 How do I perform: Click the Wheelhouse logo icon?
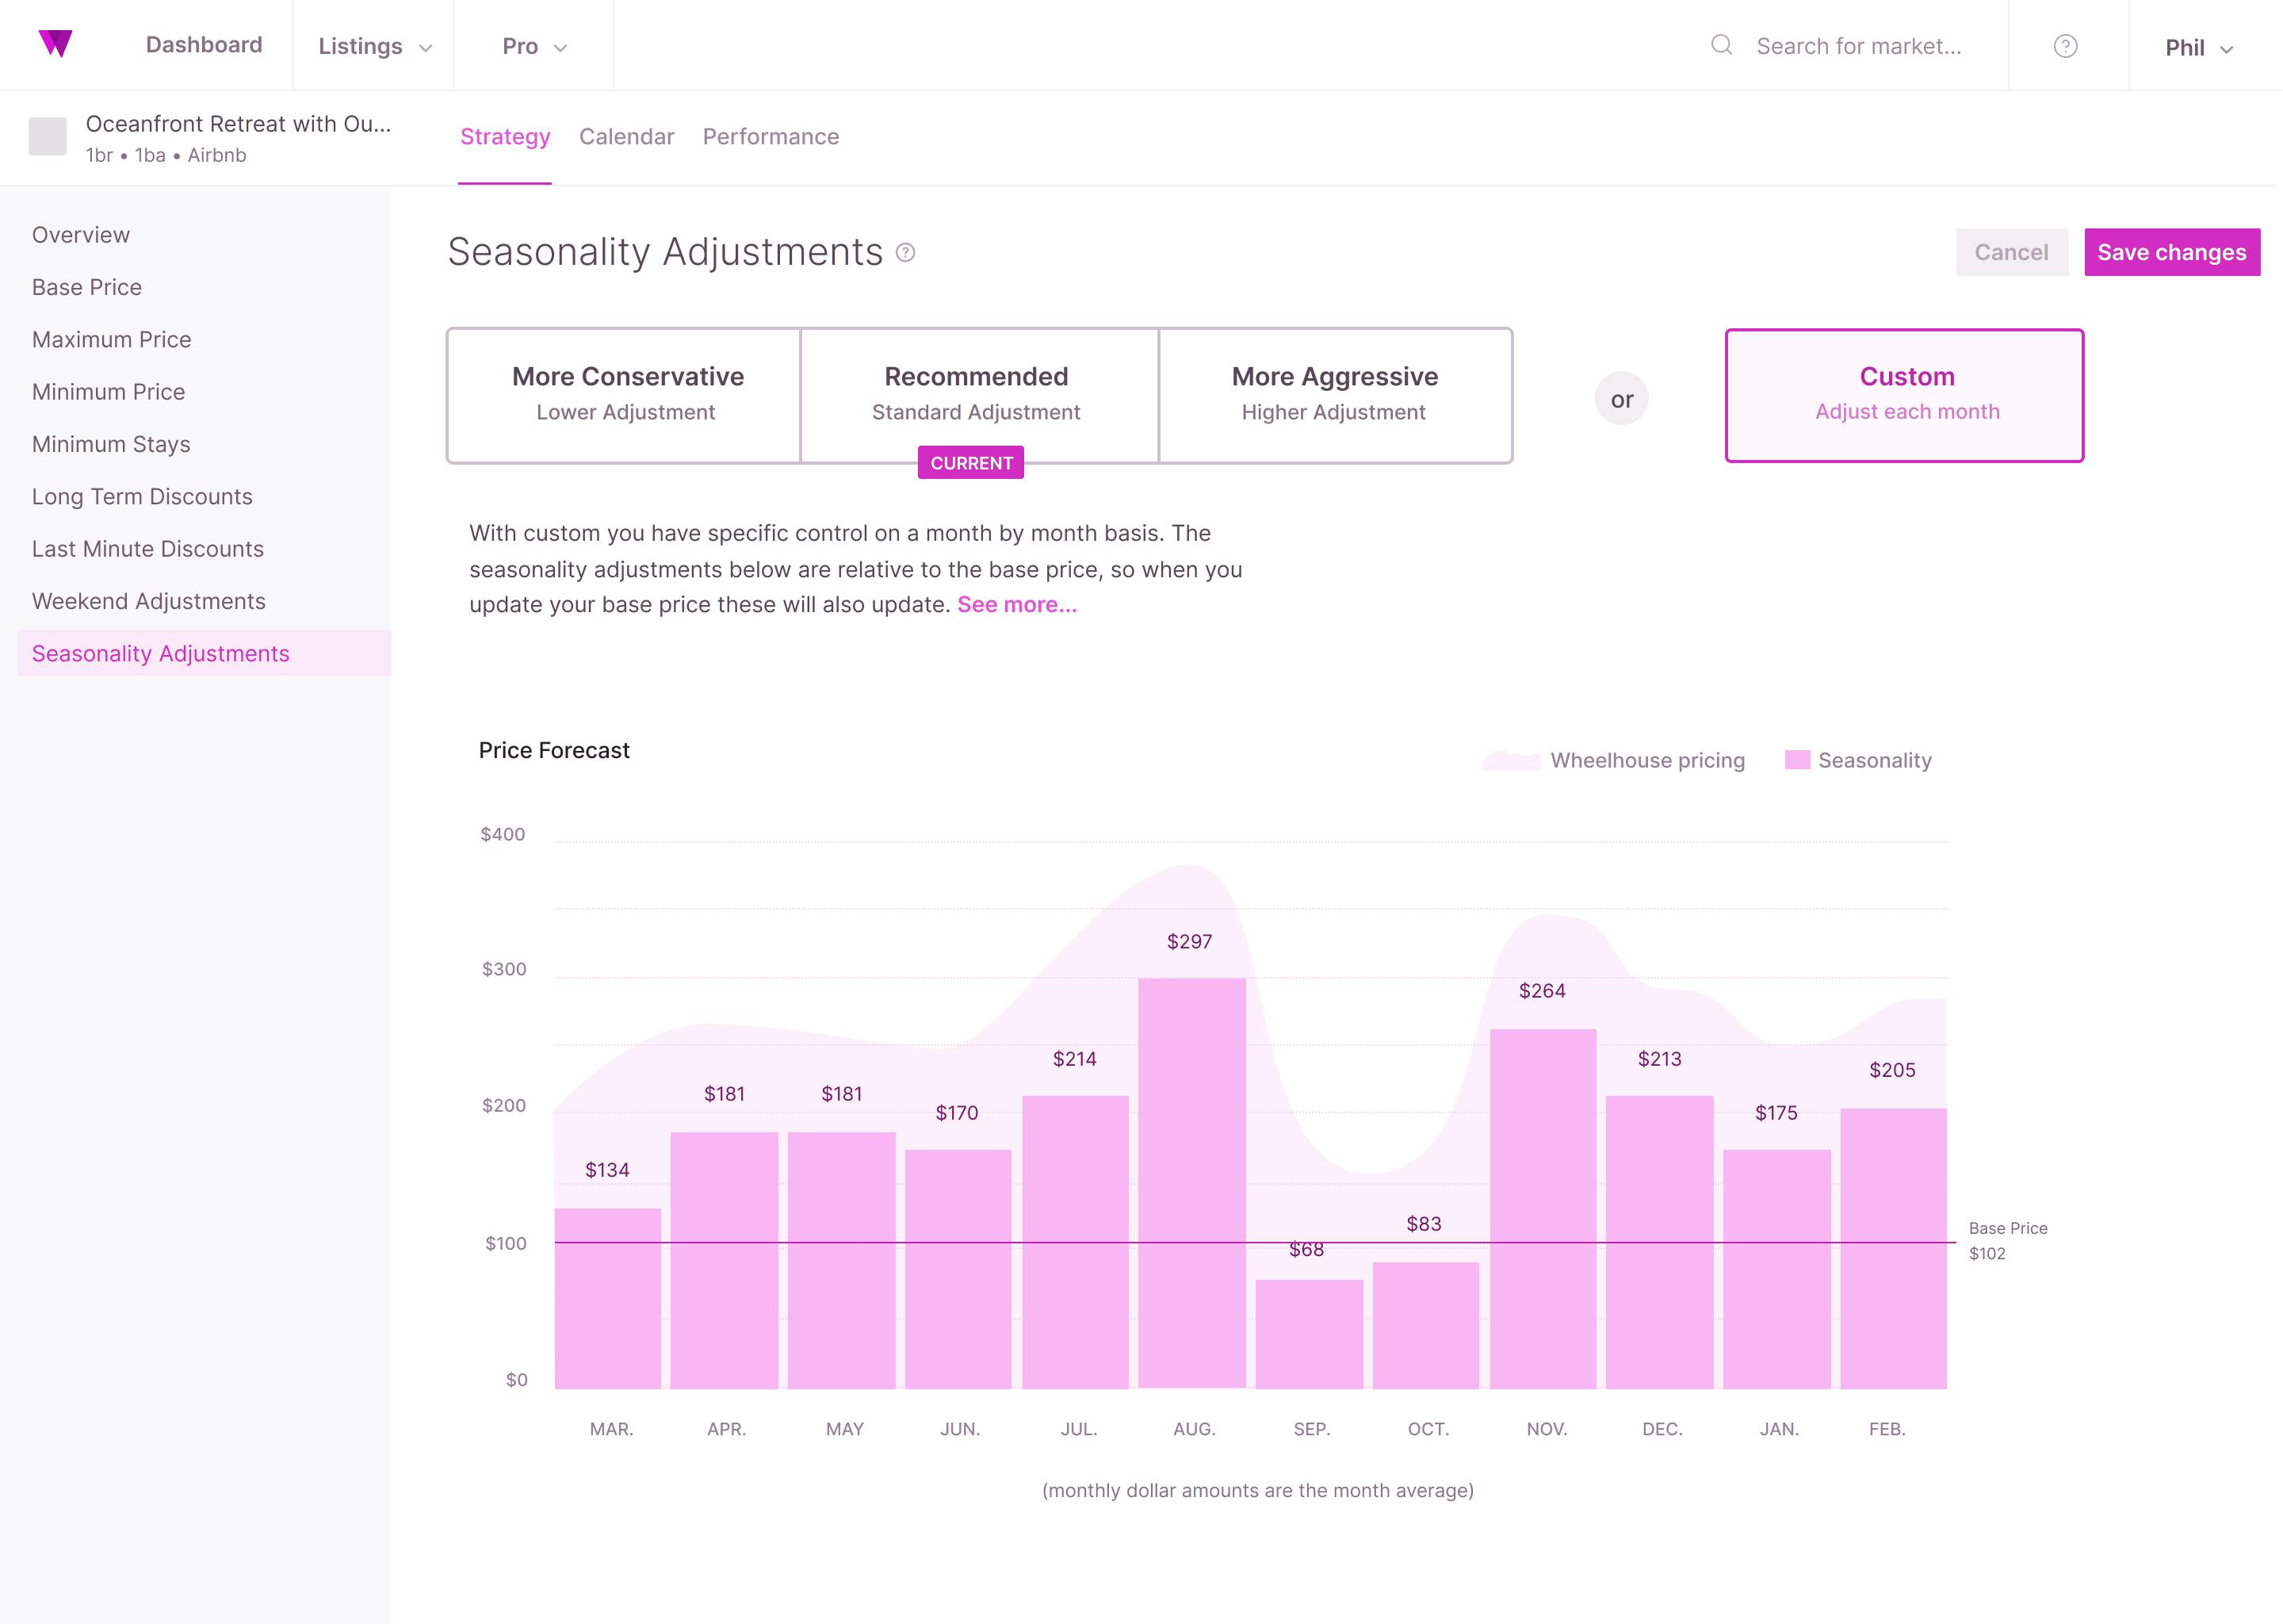point(56,44)
